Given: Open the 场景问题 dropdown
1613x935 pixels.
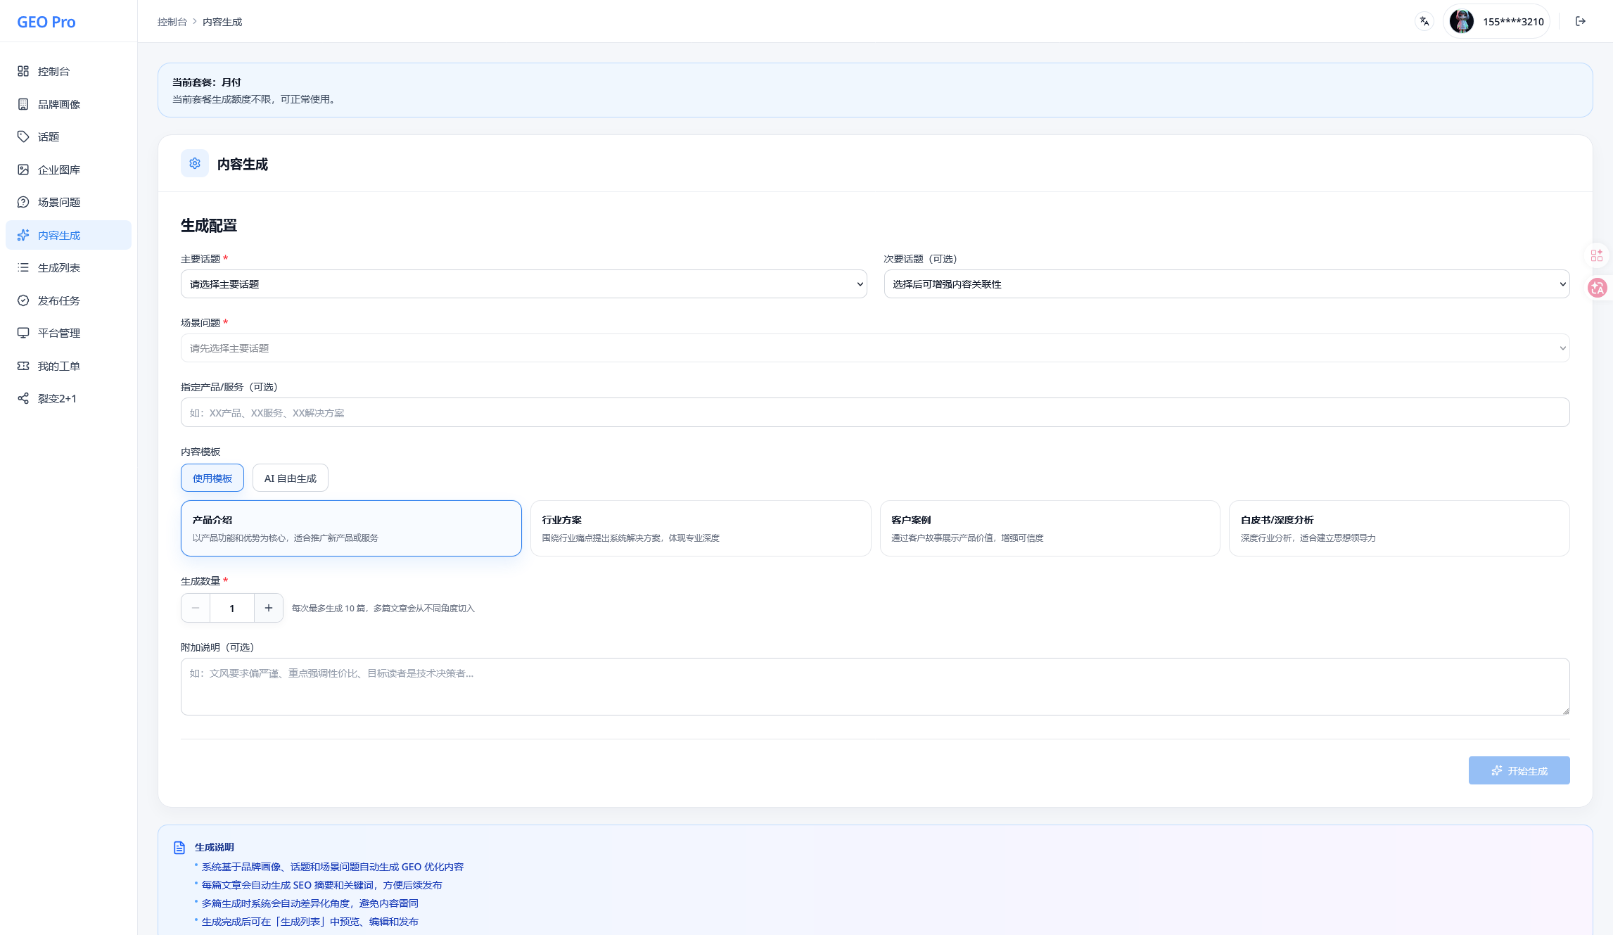Looking at the screenshot, I should tap(874, 348).
